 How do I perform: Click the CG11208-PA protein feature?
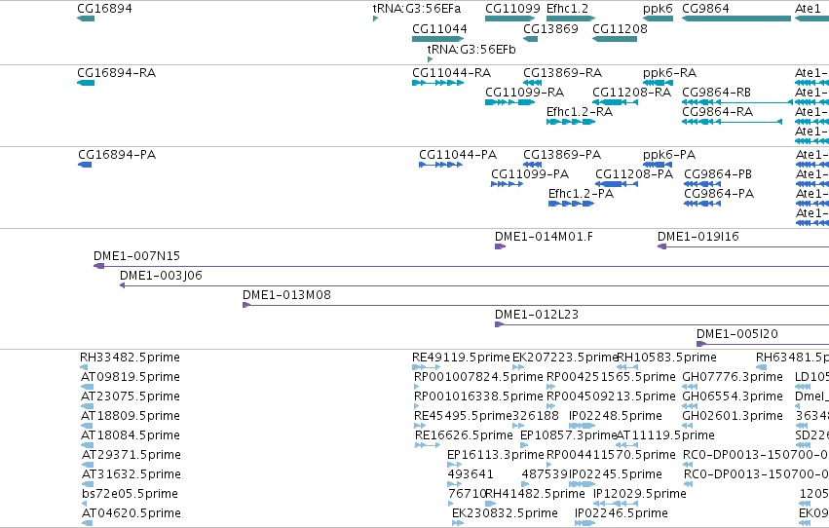(617, 184)
